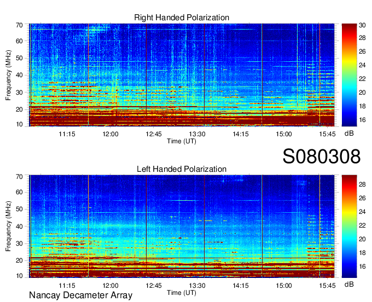Click the 15:00 time tick of right-handed plot

pyautogui.click(x=284, y=134)
